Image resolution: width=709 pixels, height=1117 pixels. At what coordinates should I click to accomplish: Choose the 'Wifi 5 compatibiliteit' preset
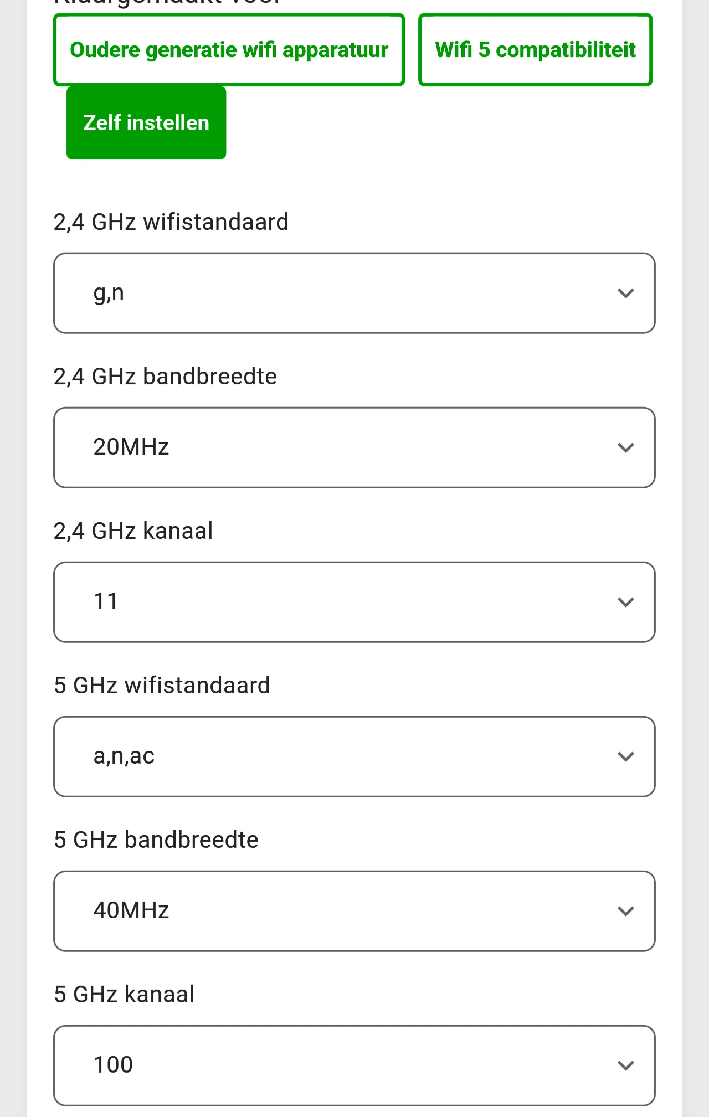click(535, 50)
